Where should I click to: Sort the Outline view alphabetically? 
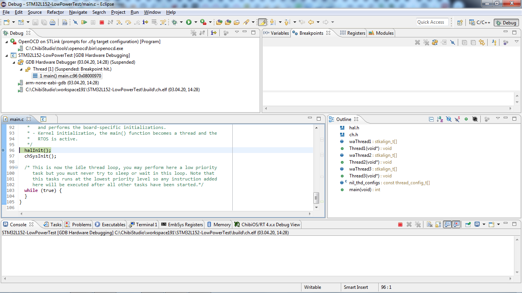[x=440, y=119]
